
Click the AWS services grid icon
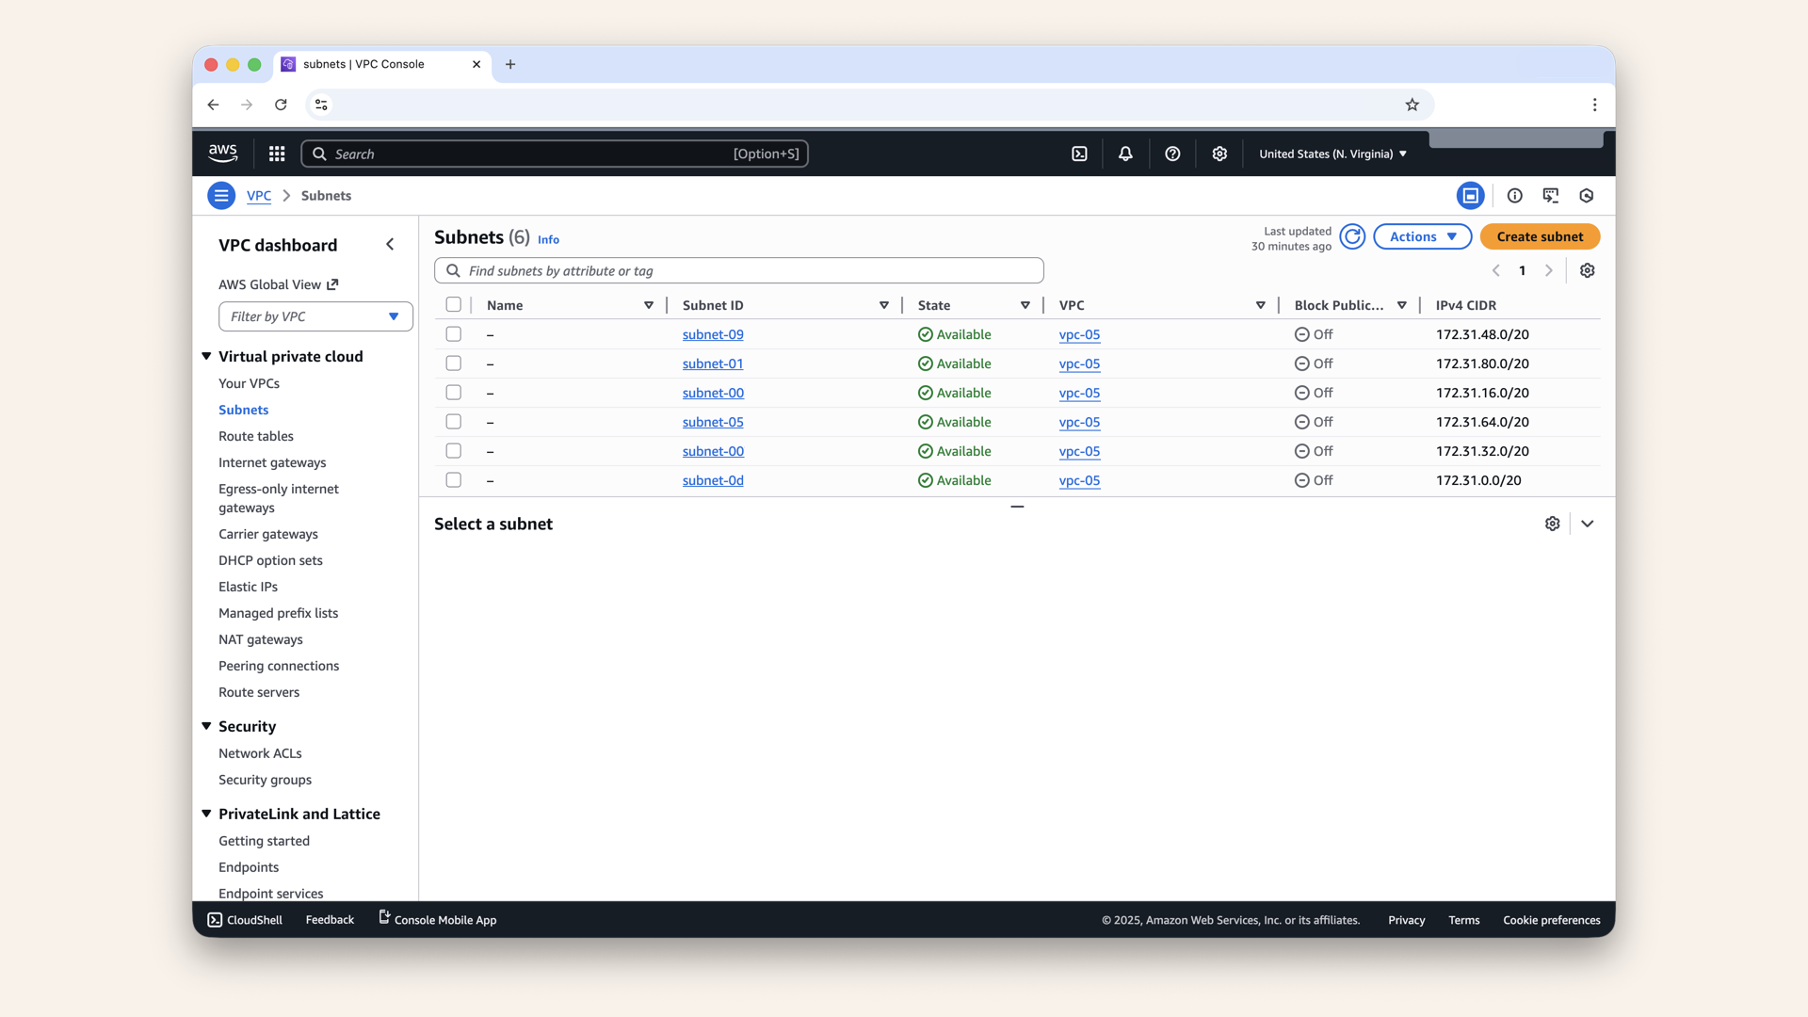(x=276, y=153)
